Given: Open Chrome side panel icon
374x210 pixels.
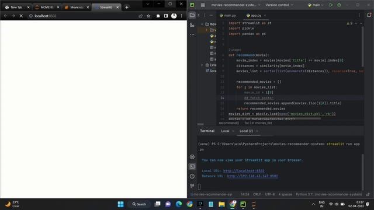Looking at the screenshot, I should (x=166, y=16).
